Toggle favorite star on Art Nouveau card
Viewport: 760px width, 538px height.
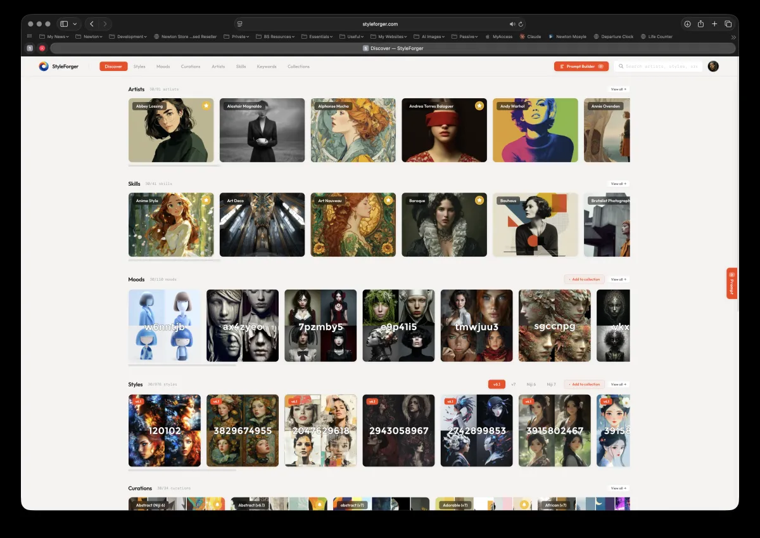point(388,200)
